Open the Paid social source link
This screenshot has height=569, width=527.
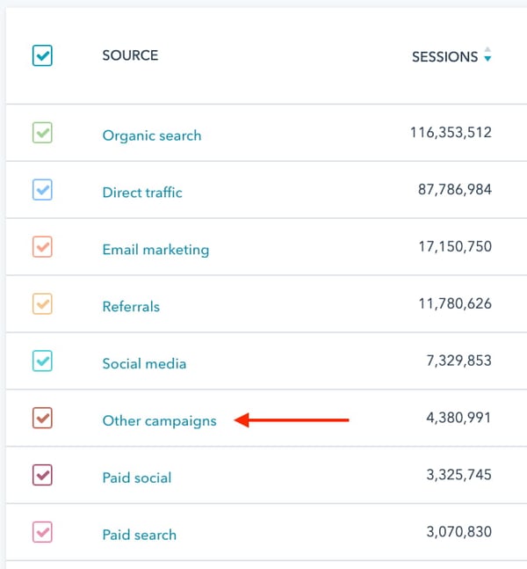137,478
